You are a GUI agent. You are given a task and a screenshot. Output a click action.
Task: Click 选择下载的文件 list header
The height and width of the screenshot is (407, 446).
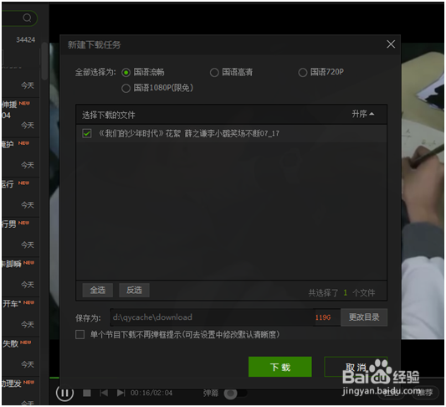tap(109, 116)
